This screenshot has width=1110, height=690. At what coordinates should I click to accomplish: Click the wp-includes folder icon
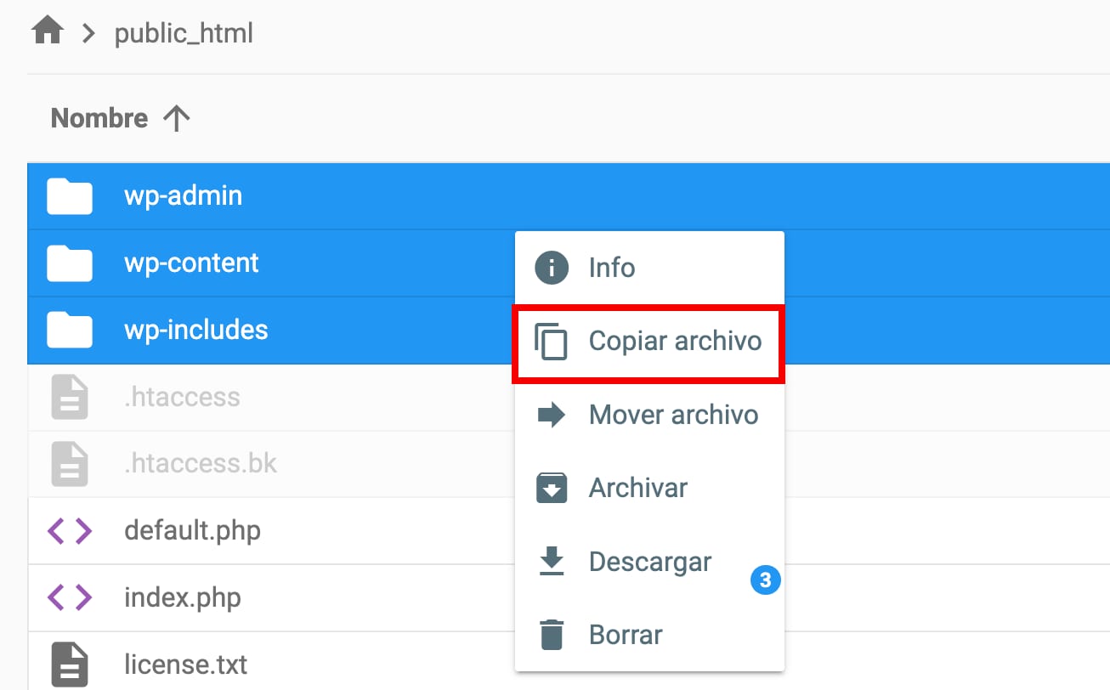click(x=70, y=330)
